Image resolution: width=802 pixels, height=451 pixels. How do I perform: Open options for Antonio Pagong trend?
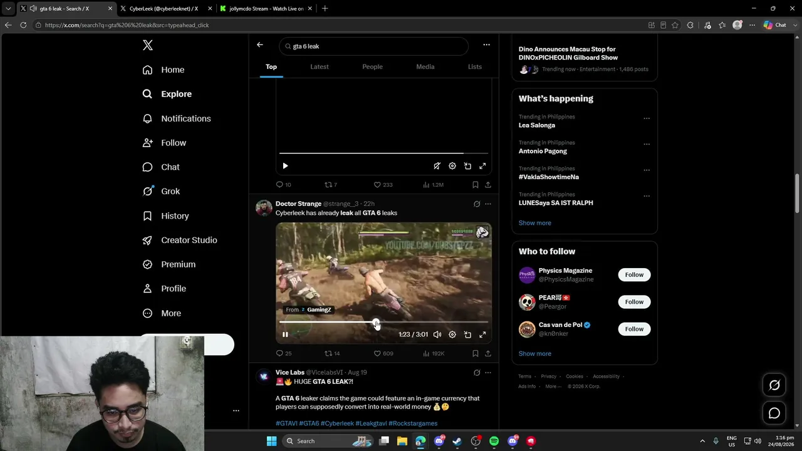coord(647,144)
